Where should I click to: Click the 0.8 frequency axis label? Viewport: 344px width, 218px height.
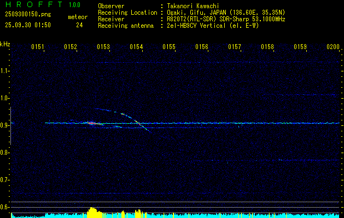click(4, 153)
